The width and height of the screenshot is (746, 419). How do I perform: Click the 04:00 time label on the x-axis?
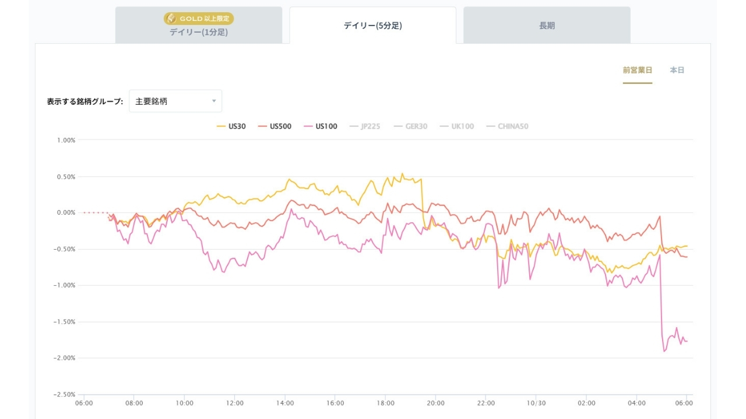[x=637, y=403]
